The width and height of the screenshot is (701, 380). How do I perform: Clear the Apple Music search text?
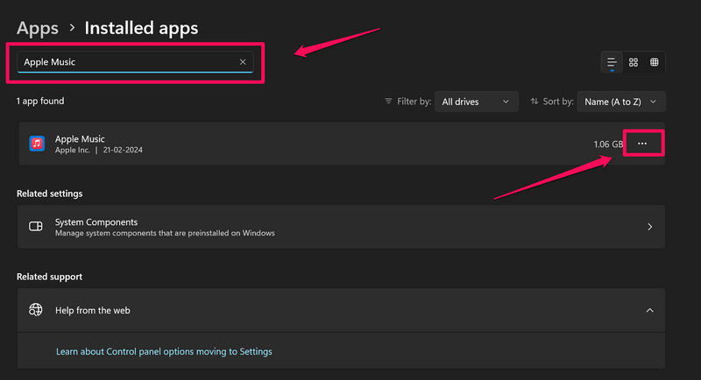(x=243, y=62)
